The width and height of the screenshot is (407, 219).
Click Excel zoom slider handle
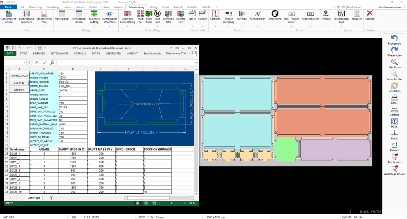[172, 203]
